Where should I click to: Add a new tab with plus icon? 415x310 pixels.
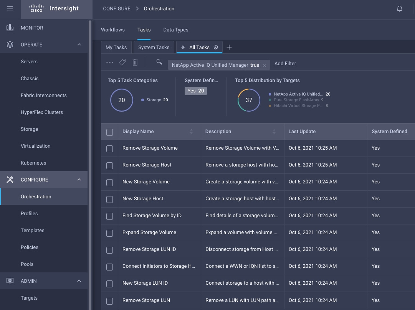coord(229,47)
